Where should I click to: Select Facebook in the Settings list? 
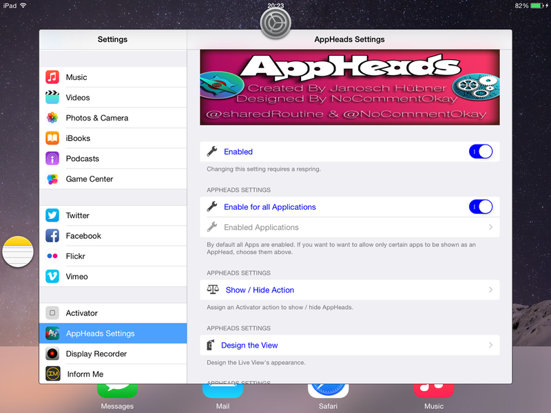tap(113, 235)
